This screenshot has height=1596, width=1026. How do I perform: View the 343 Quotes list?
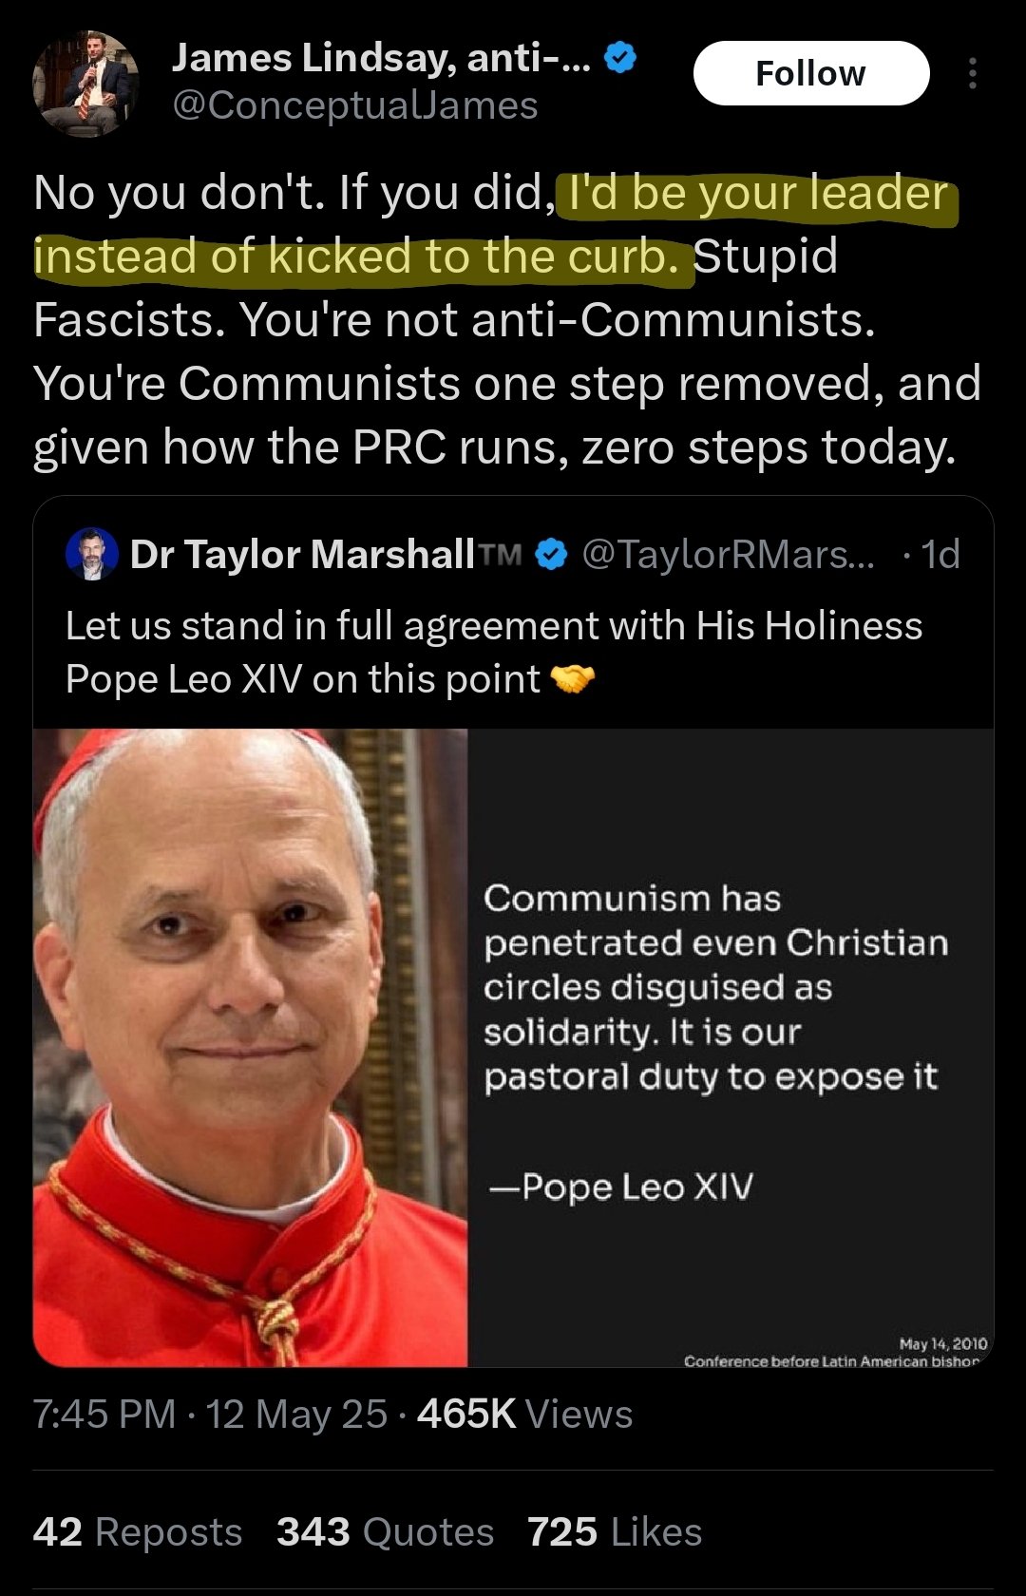pyautogui.click(x=386, y=1532)
